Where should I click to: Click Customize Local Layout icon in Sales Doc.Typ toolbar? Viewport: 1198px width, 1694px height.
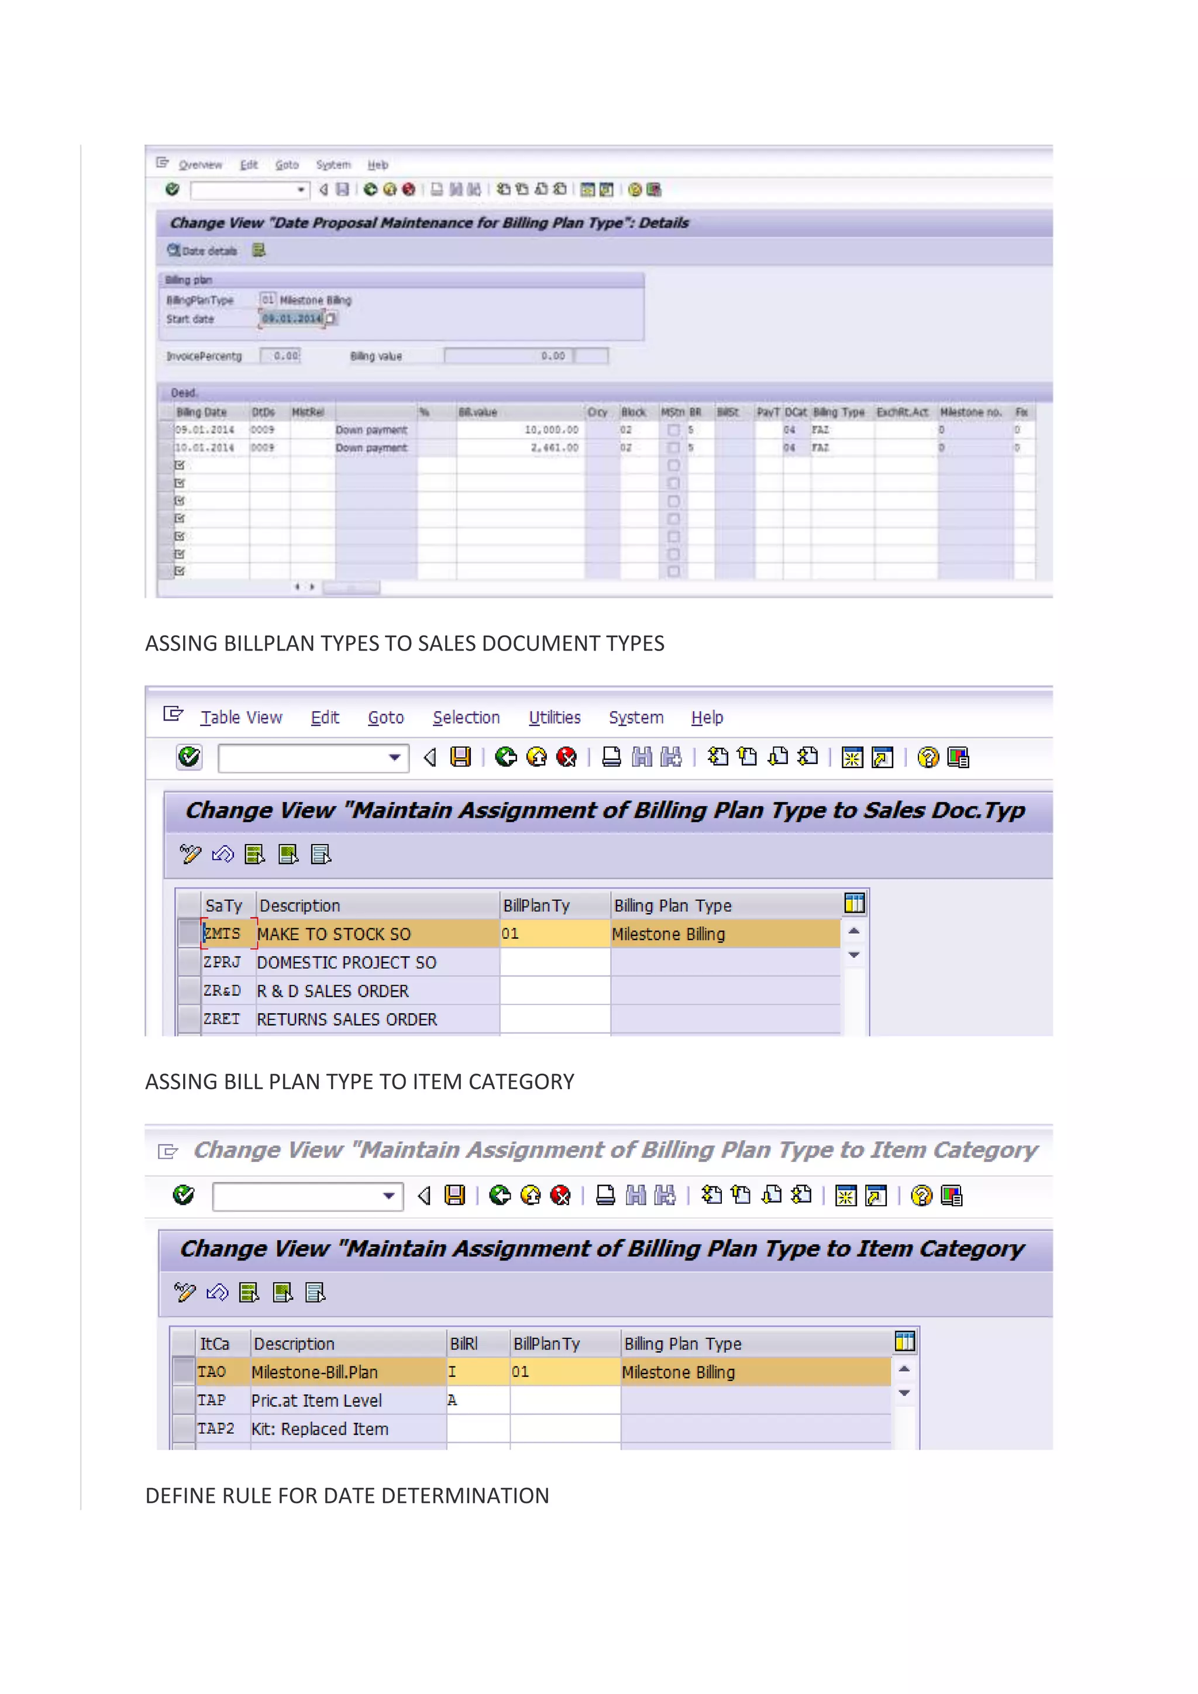(x=958, y=757)
